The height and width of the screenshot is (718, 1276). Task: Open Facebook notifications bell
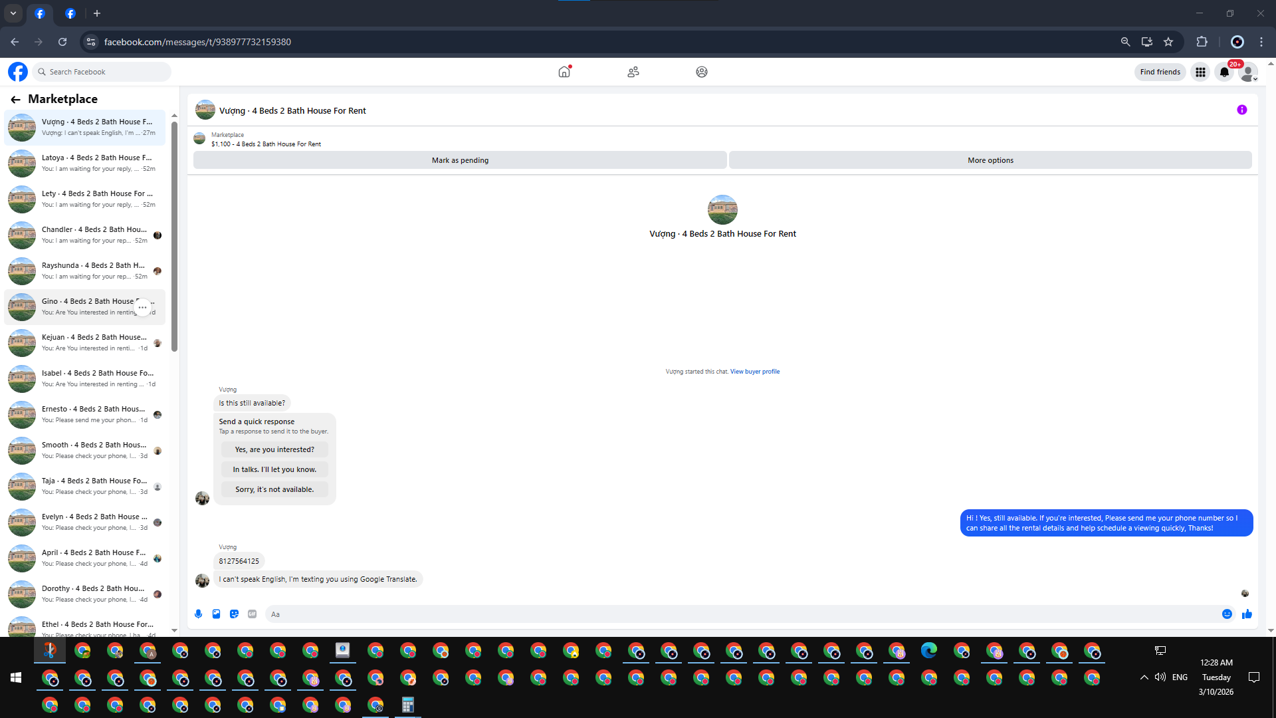(x=1224, y=72)
